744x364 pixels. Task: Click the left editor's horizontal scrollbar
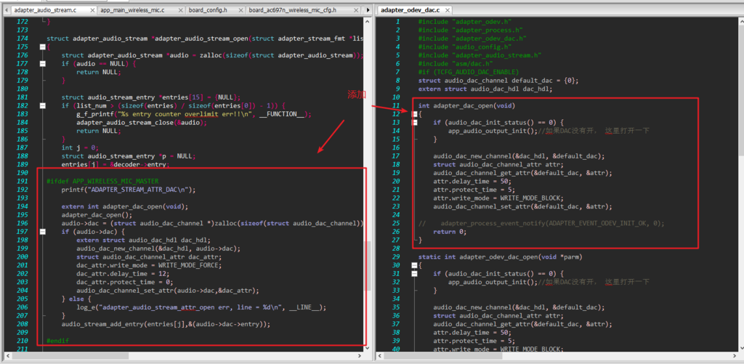pos(185,355)
